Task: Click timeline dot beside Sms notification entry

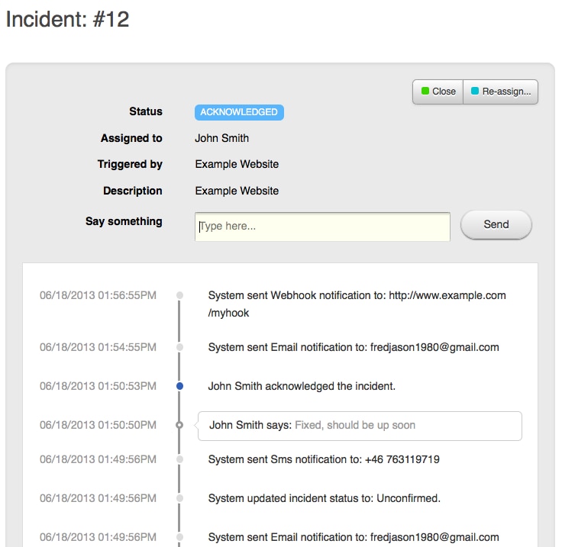Action: (x=180, y=459)
